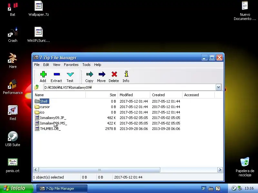Select the Bat desktop shortcut
Viewport: 258px width, 193px height.
[13, 9]
